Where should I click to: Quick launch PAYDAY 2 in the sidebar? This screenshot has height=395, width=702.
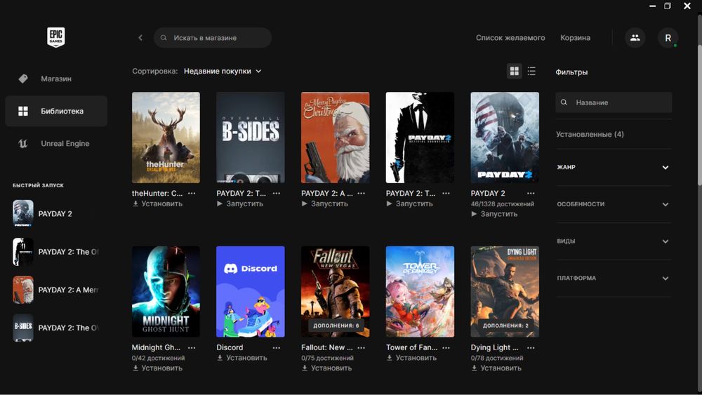(x=56, y=214)
